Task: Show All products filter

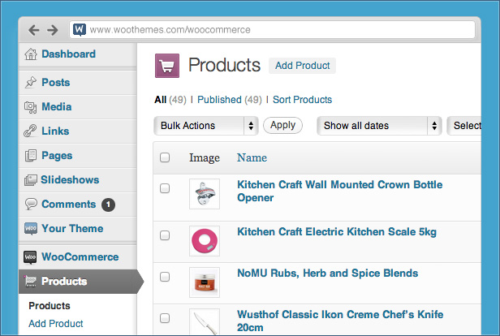Action: 161,100
